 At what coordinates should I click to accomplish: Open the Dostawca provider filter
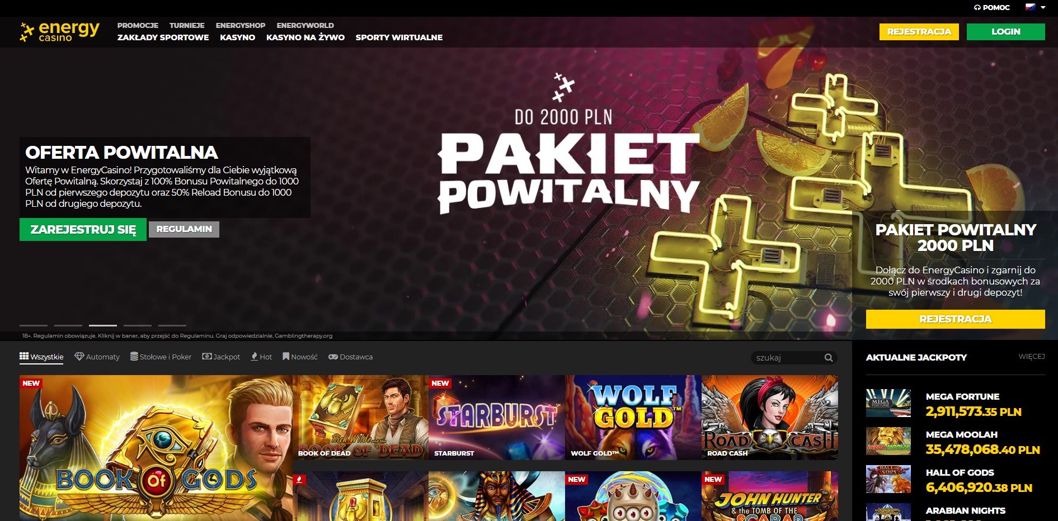point(350,357)
